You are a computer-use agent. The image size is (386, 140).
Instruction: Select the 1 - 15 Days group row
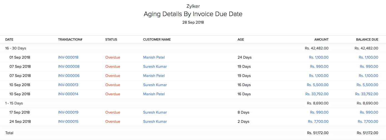[14, 103]
